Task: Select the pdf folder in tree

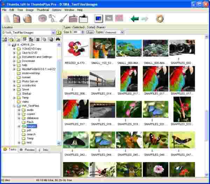Action: pos(29,130)
